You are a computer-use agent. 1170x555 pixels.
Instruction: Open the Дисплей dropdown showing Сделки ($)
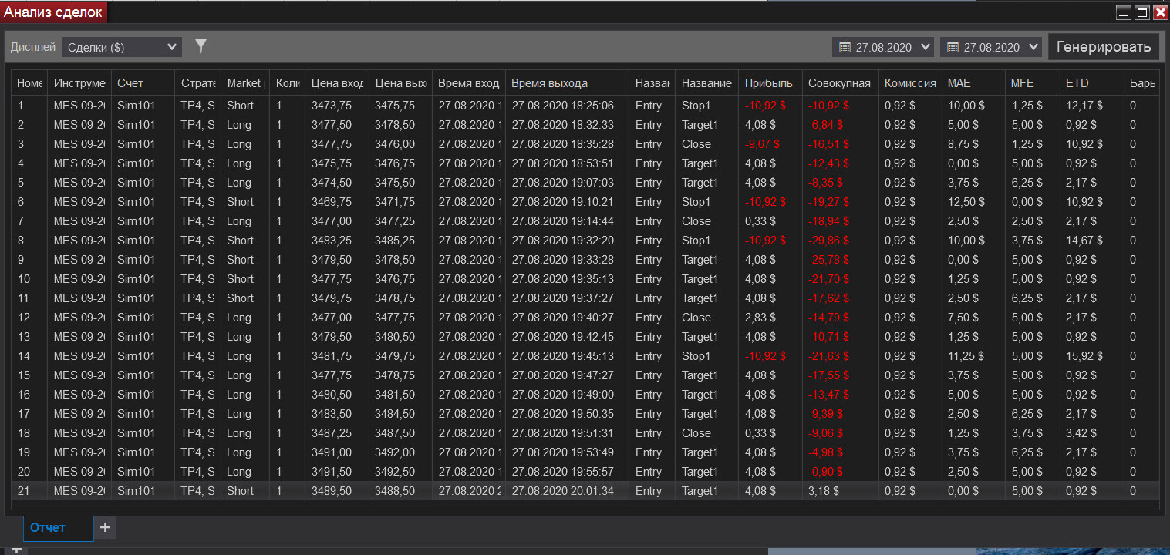point(122,47)
